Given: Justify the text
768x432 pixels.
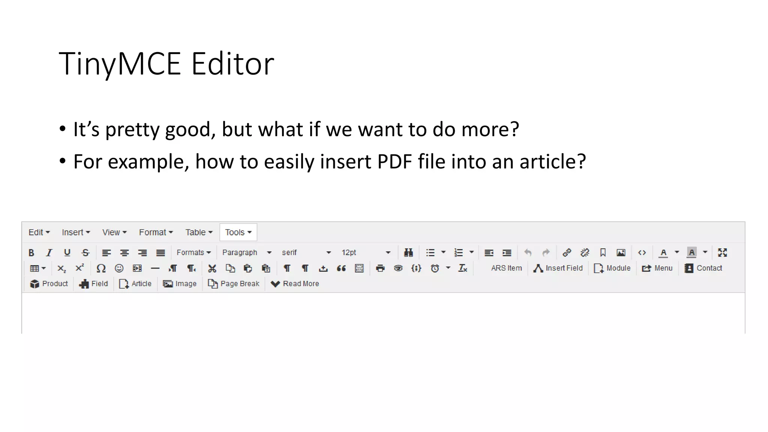Looking at the screenshot, I should click(160, 253).
